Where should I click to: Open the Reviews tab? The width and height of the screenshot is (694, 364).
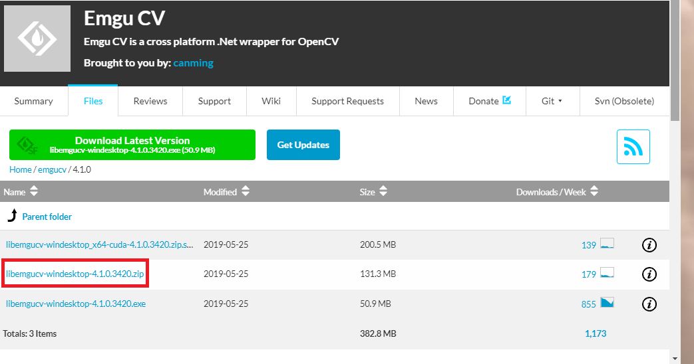[150, 101]
